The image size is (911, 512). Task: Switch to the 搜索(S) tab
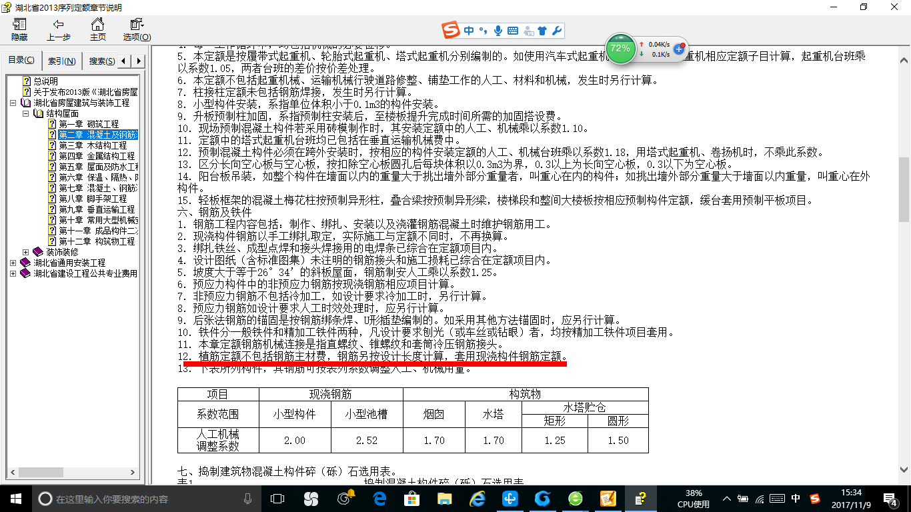pyautogui.click(x=101, y=61)
